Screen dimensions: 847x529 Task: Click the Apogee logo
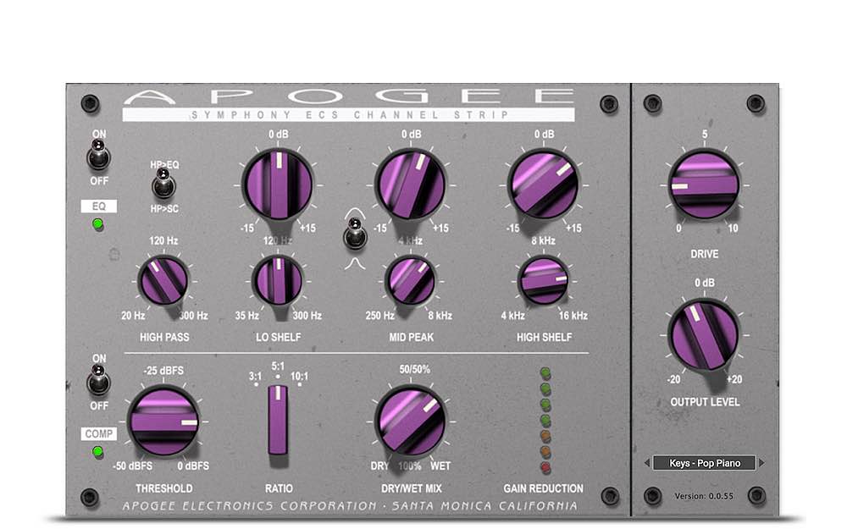tap(349, 96)
